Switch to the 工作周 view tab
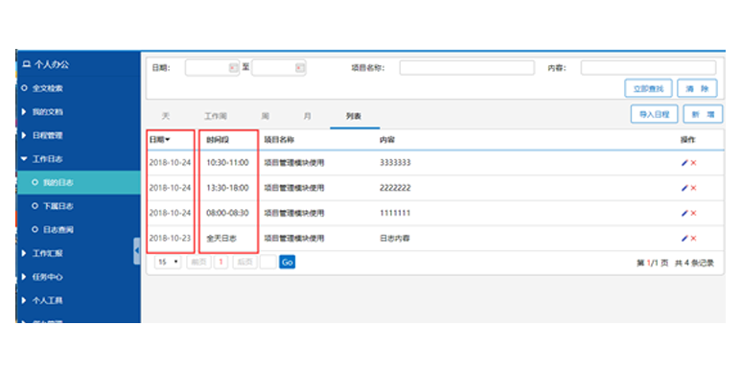The height and width of the screenshot is (372, 741). point(216,116)
